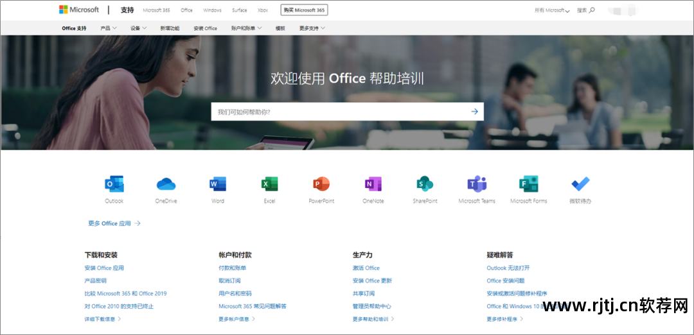Select Office 支持 in navigation bar
The height and width of the screenshot is (335, 694).
(x=75, y=28)
